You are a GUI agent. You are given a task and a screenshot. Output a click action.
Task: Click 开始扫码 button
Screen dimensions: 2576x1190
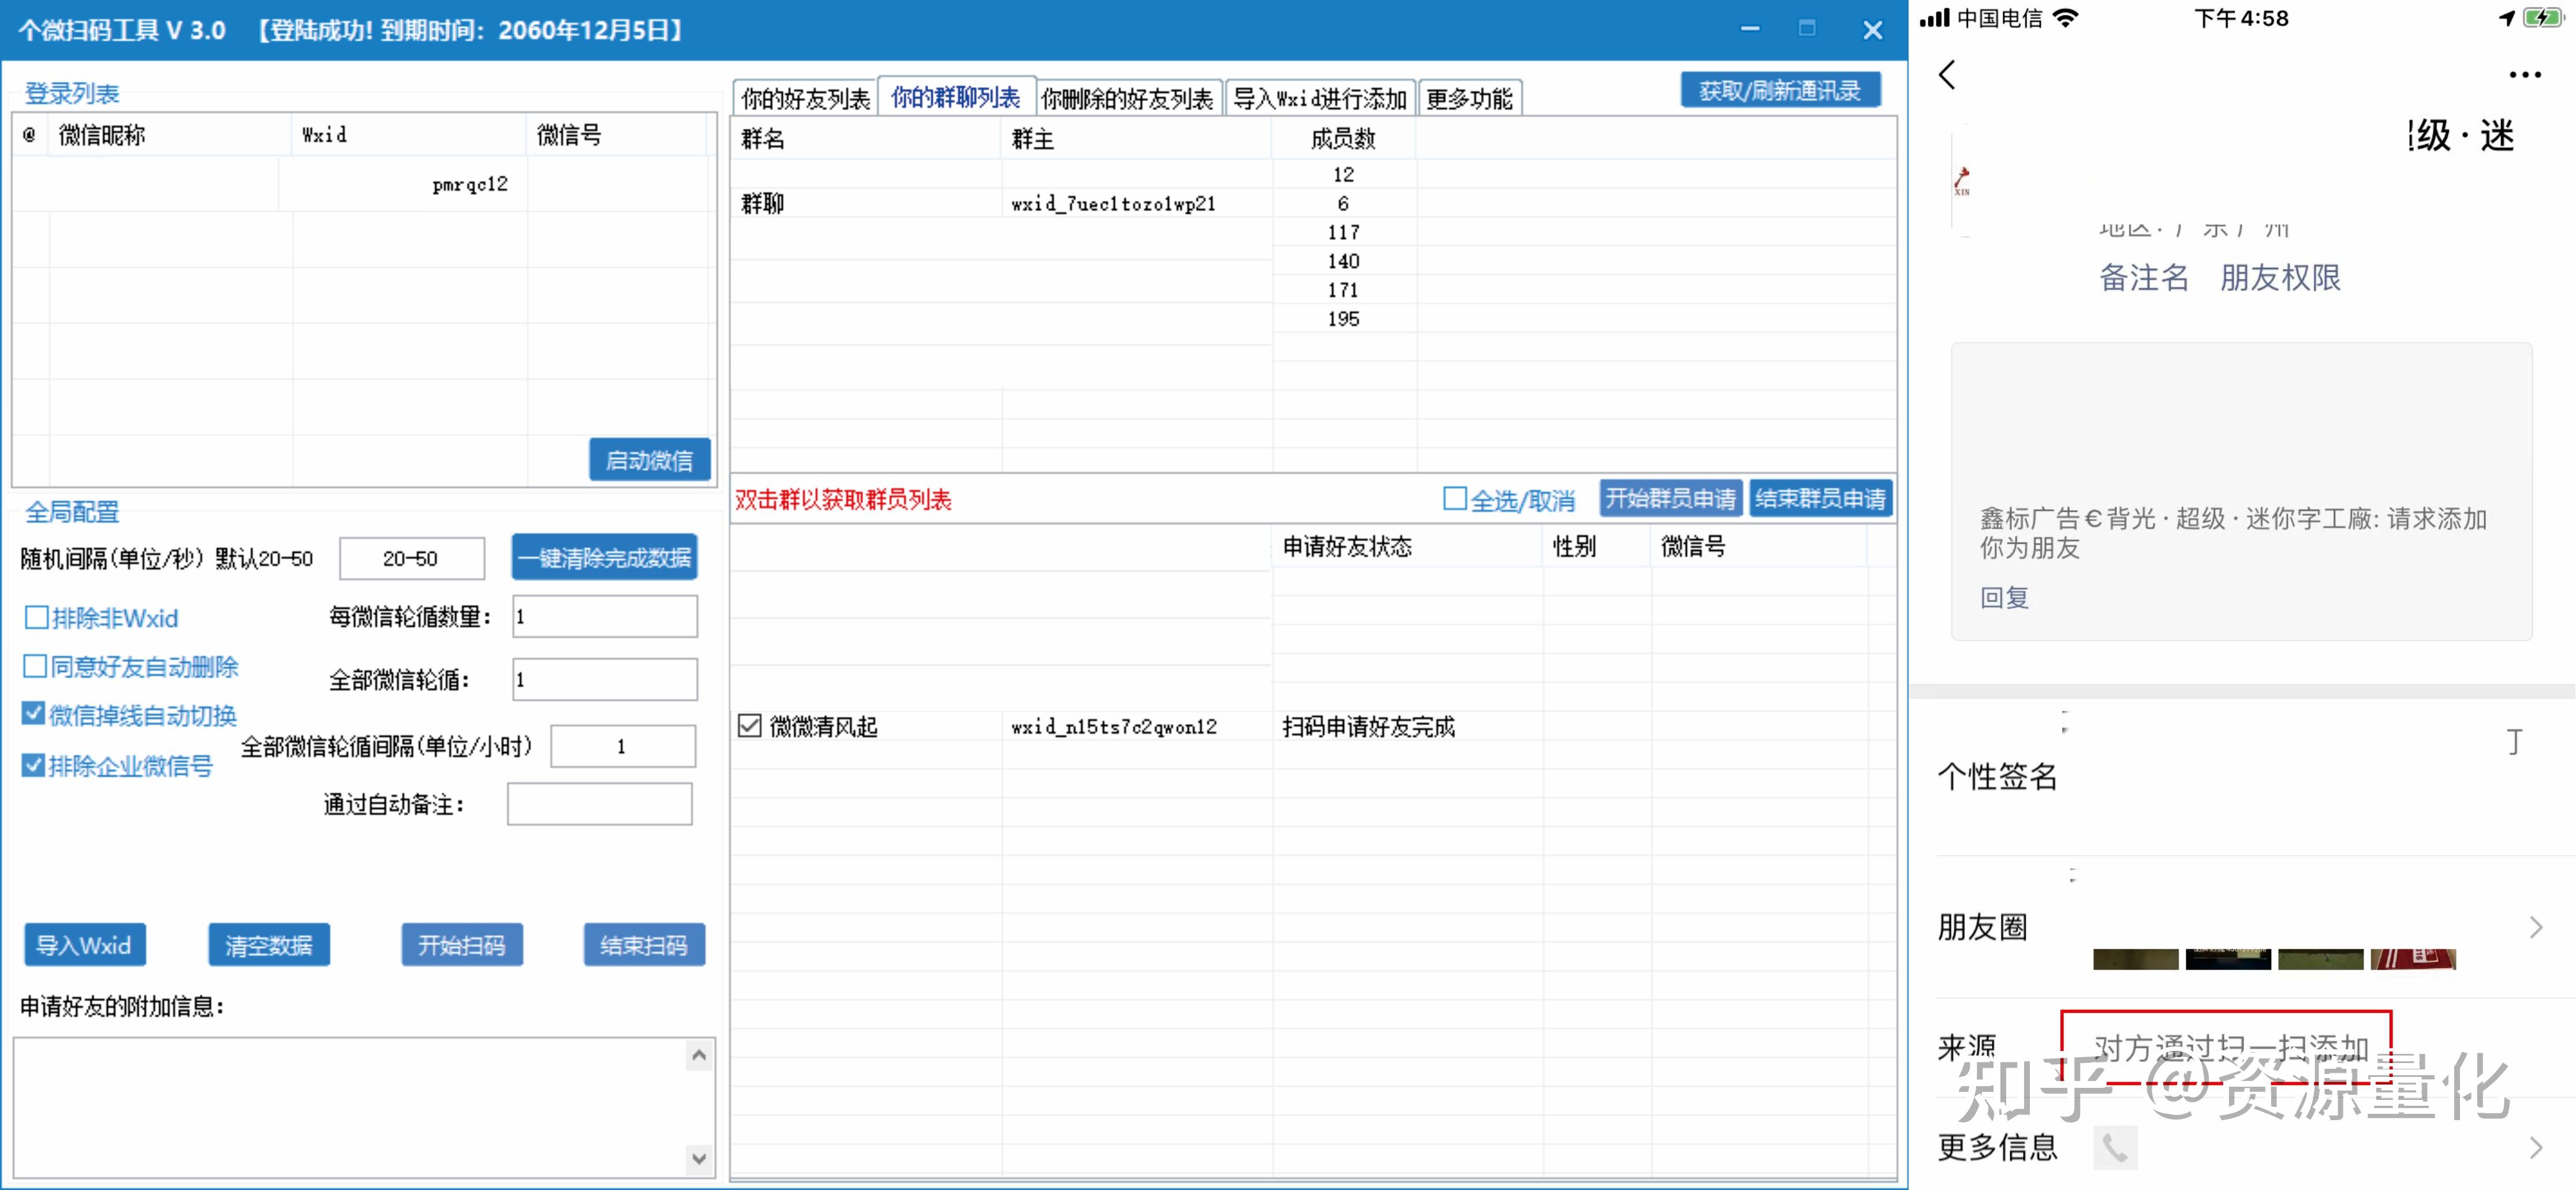coord(462,945)
